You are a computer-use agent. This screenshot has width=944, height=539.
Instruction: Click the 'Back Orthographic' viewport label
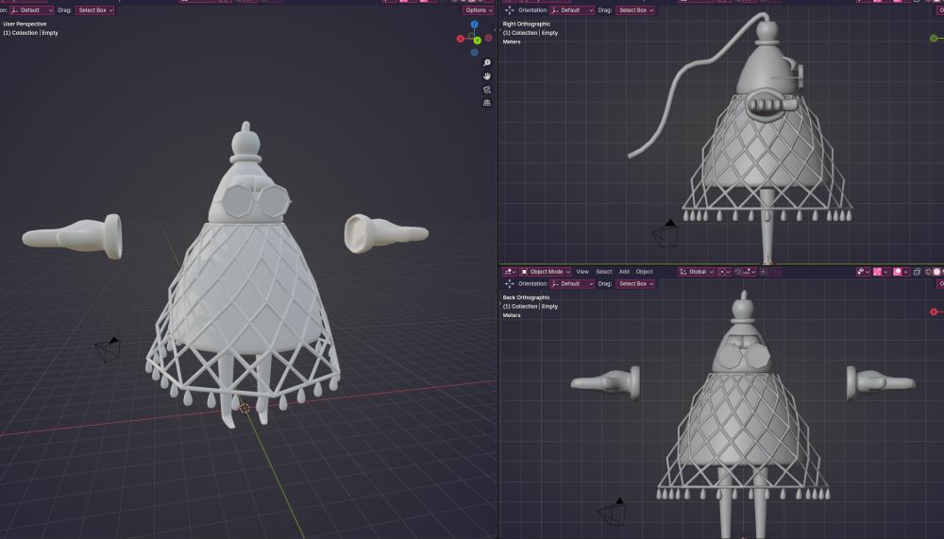(526, 297)
